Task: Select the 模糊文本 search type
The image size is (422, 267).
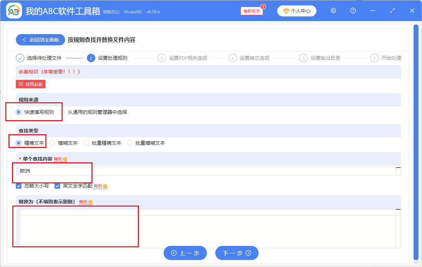Action: pyautogui.click(x=52, y=143)
